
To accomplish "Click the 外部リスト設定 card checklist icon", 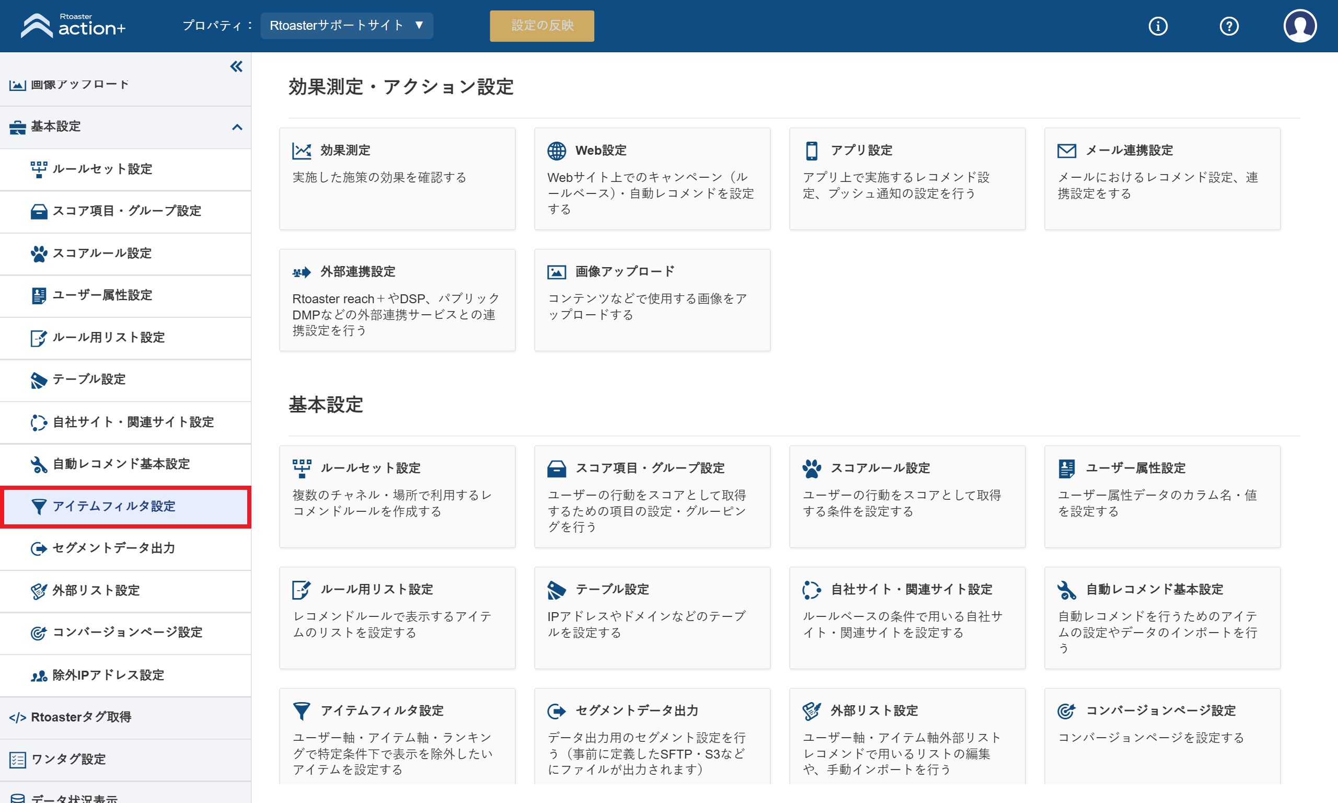I will click(812, 711).
